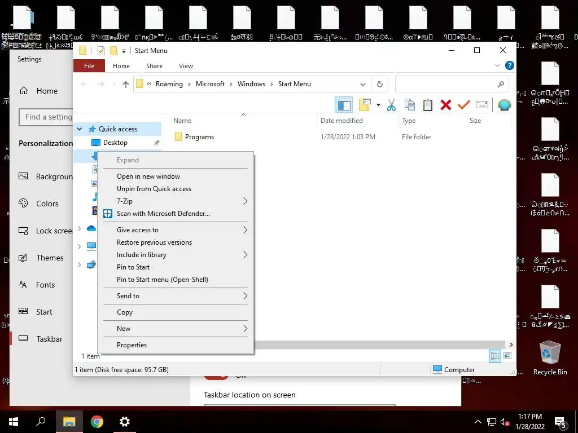Expand the OneDrive node in navigation pane
578x433 pixels.
coord(79,229)
